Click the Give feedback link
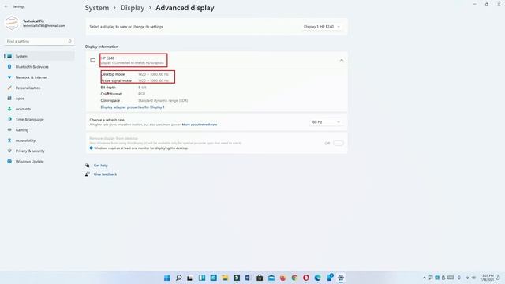This screenshot has width=505, height=284. [x=105, y=174]
